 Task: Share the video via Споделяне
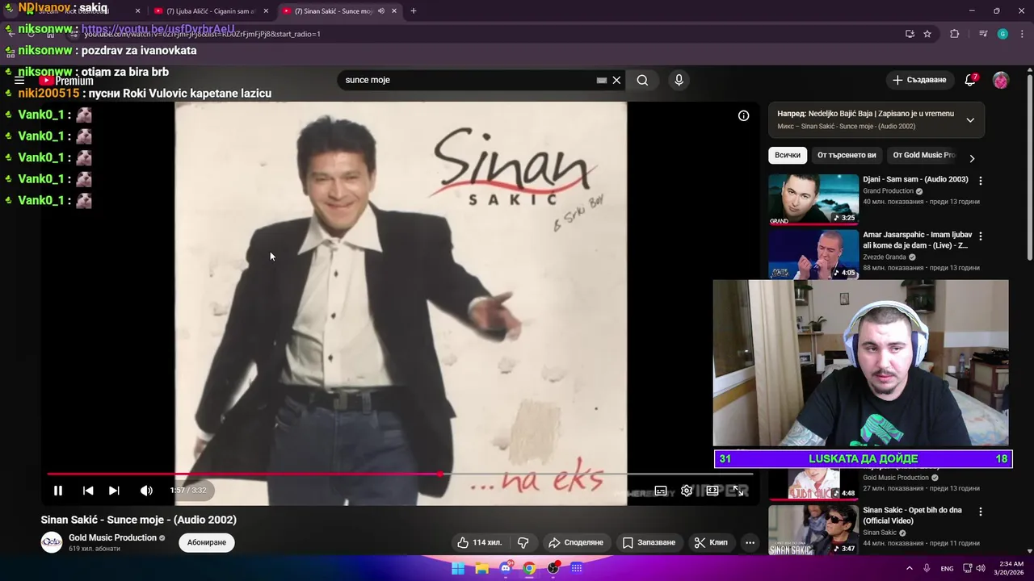(576, 542)
